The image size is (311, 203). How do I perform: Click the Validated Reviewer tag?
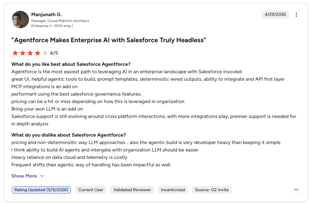(132, 190)
